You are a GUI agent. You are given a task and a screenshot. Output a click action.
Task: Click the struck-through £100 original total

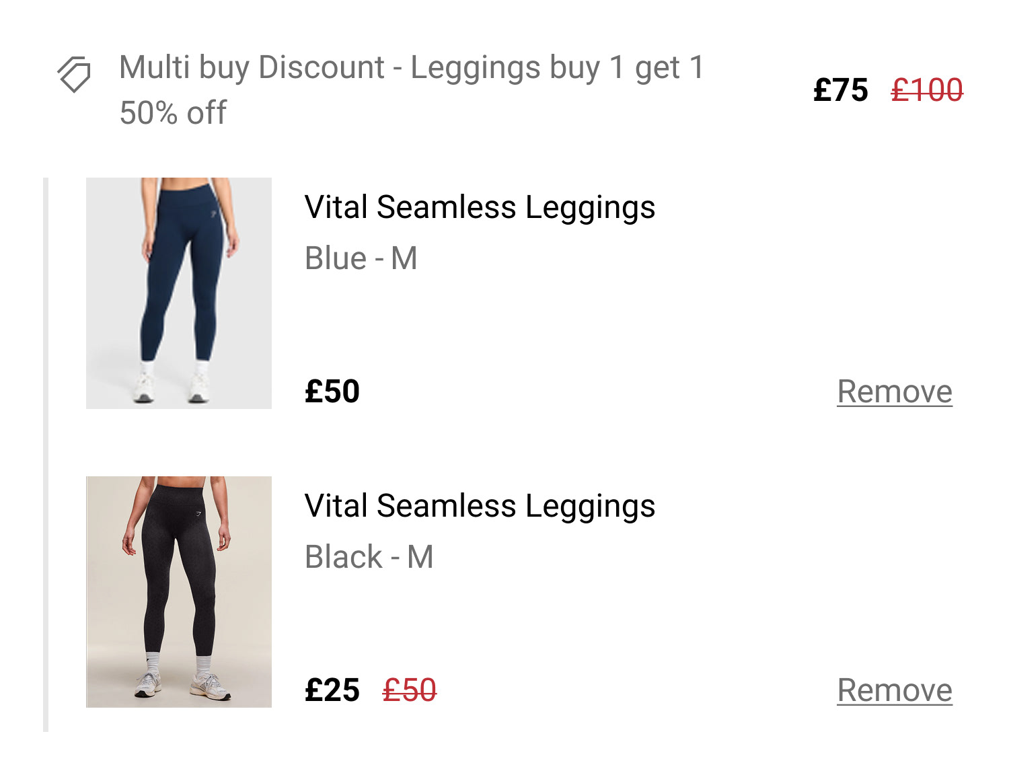(927, 90)
